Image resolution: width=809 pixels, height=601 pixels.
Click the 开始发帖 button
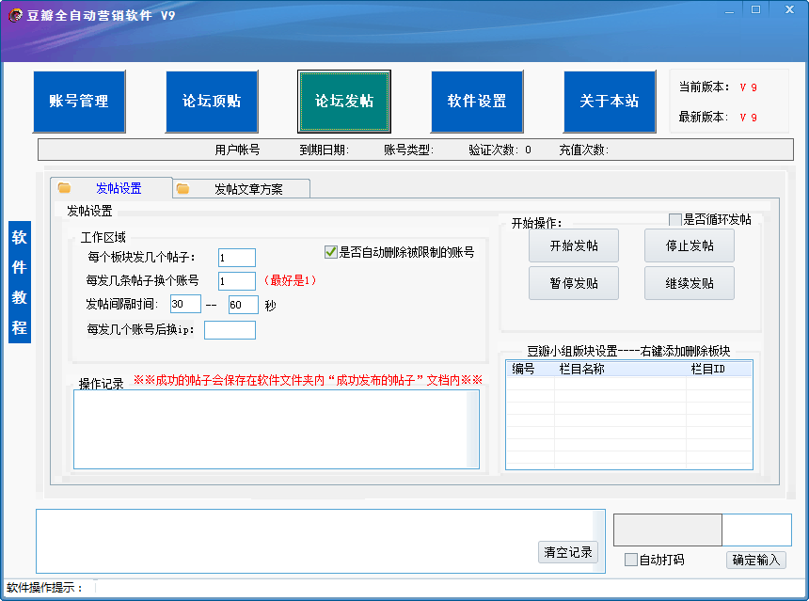pyautogui.click(x=574, y=246)
